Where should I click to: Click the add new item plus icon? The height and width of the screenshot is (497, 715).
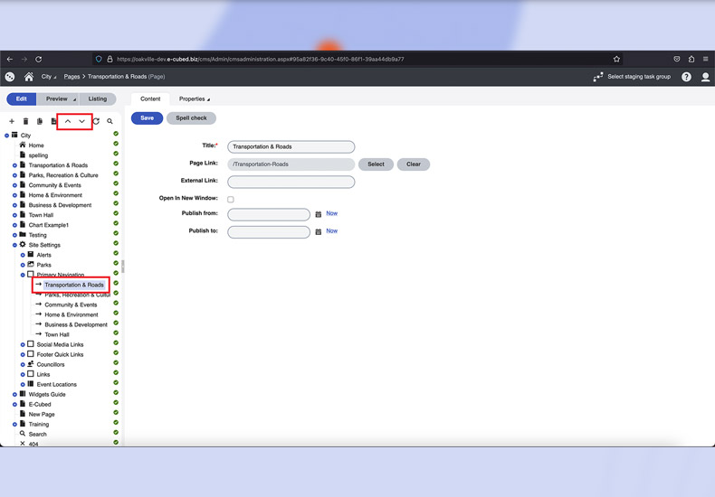tap(12, 121)
